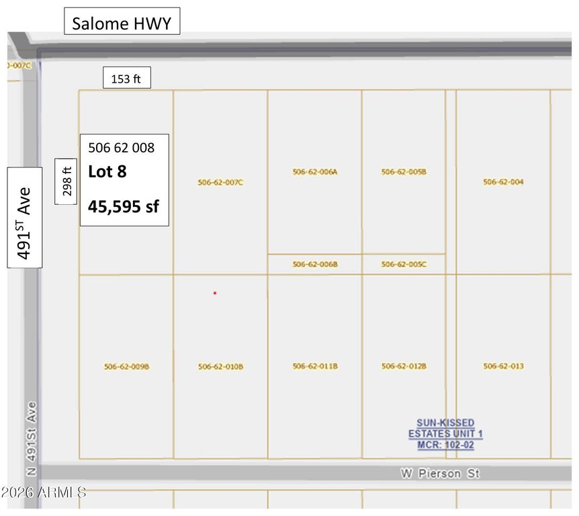Select parcel label 506-62-005C

pos(404,264)
